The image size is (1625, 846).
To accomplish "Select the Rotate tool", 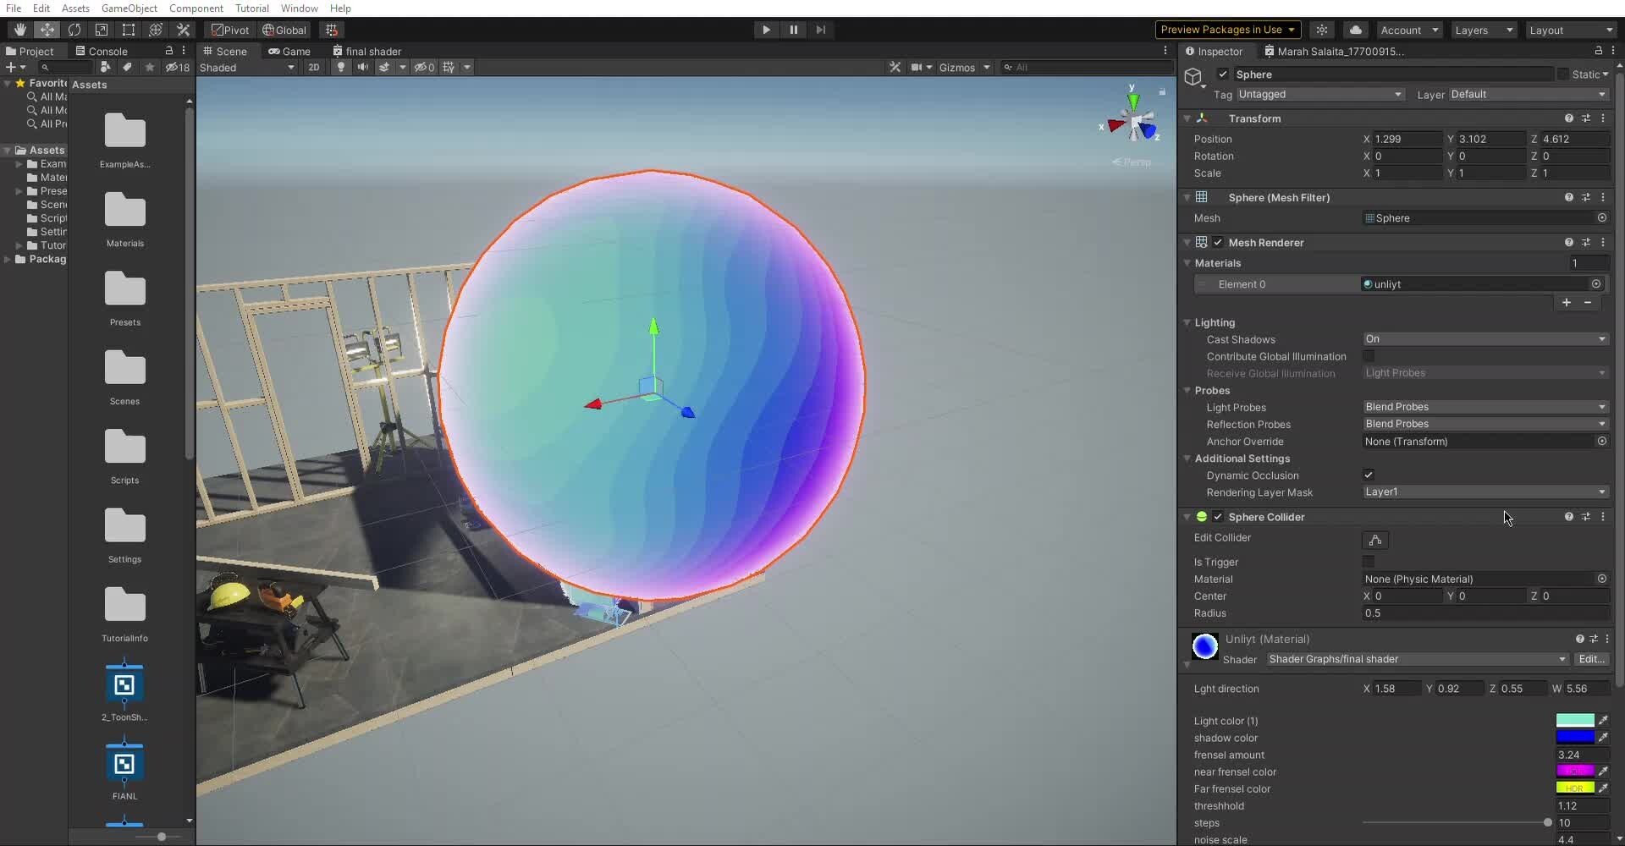I will tap(74, 30).
